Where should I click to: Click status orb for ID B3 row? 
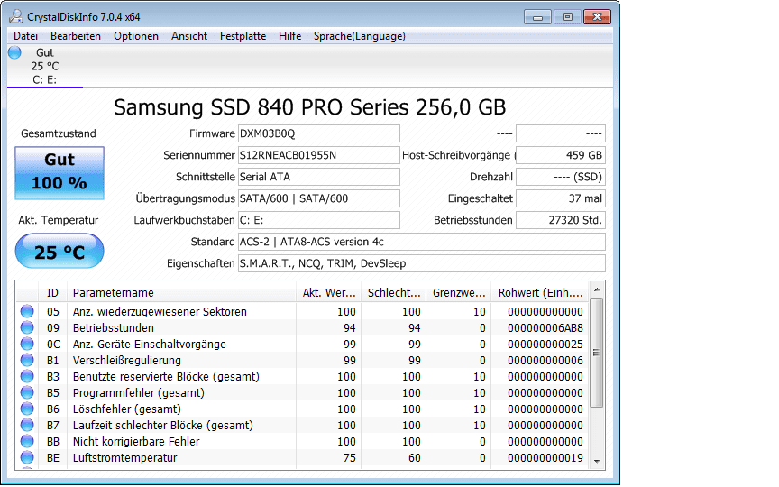coord(27,377)
